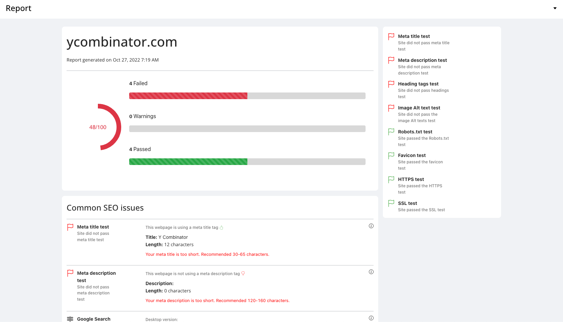Screen dimensions: 563x322
Task: Click the Common SEO issues heading
Action: tap(105, 208)
